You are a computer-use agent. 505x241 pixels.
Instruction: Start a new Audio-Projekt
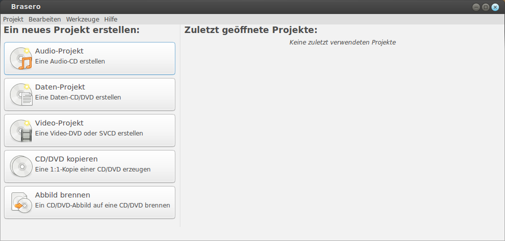(90, 58)
